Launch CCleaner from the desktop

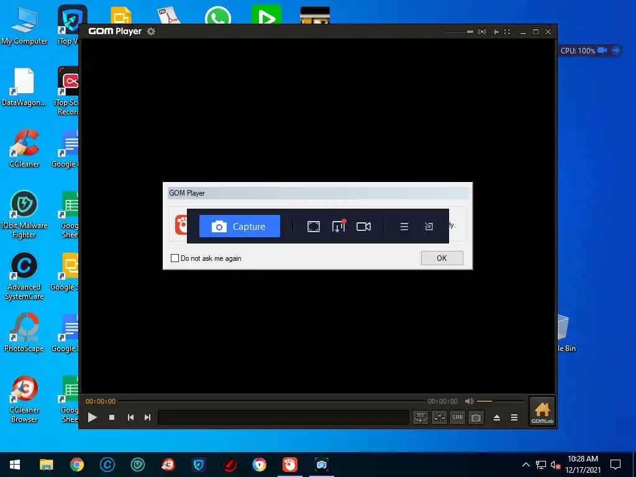(x=24, y=148)
